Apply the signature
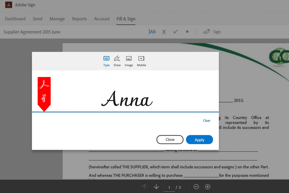 click(x=199, y=140)
